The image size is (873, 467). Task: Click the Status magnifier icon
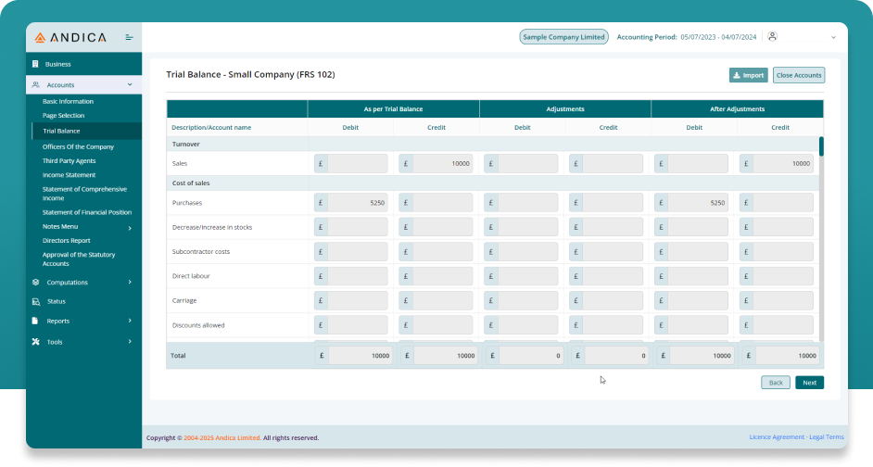(35, 302)
